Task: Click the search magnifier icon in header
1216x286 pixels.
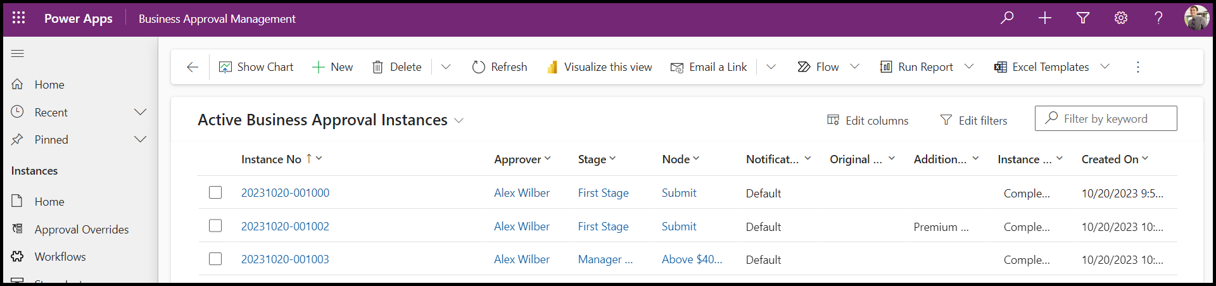Action: (1007, 18)
